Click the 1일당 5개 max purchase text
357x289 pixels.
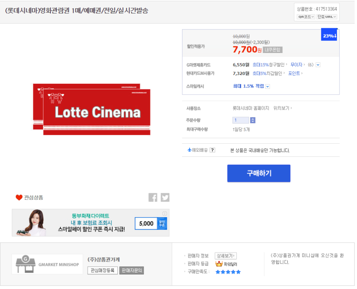pyautogui.click(x=241, y=129)
